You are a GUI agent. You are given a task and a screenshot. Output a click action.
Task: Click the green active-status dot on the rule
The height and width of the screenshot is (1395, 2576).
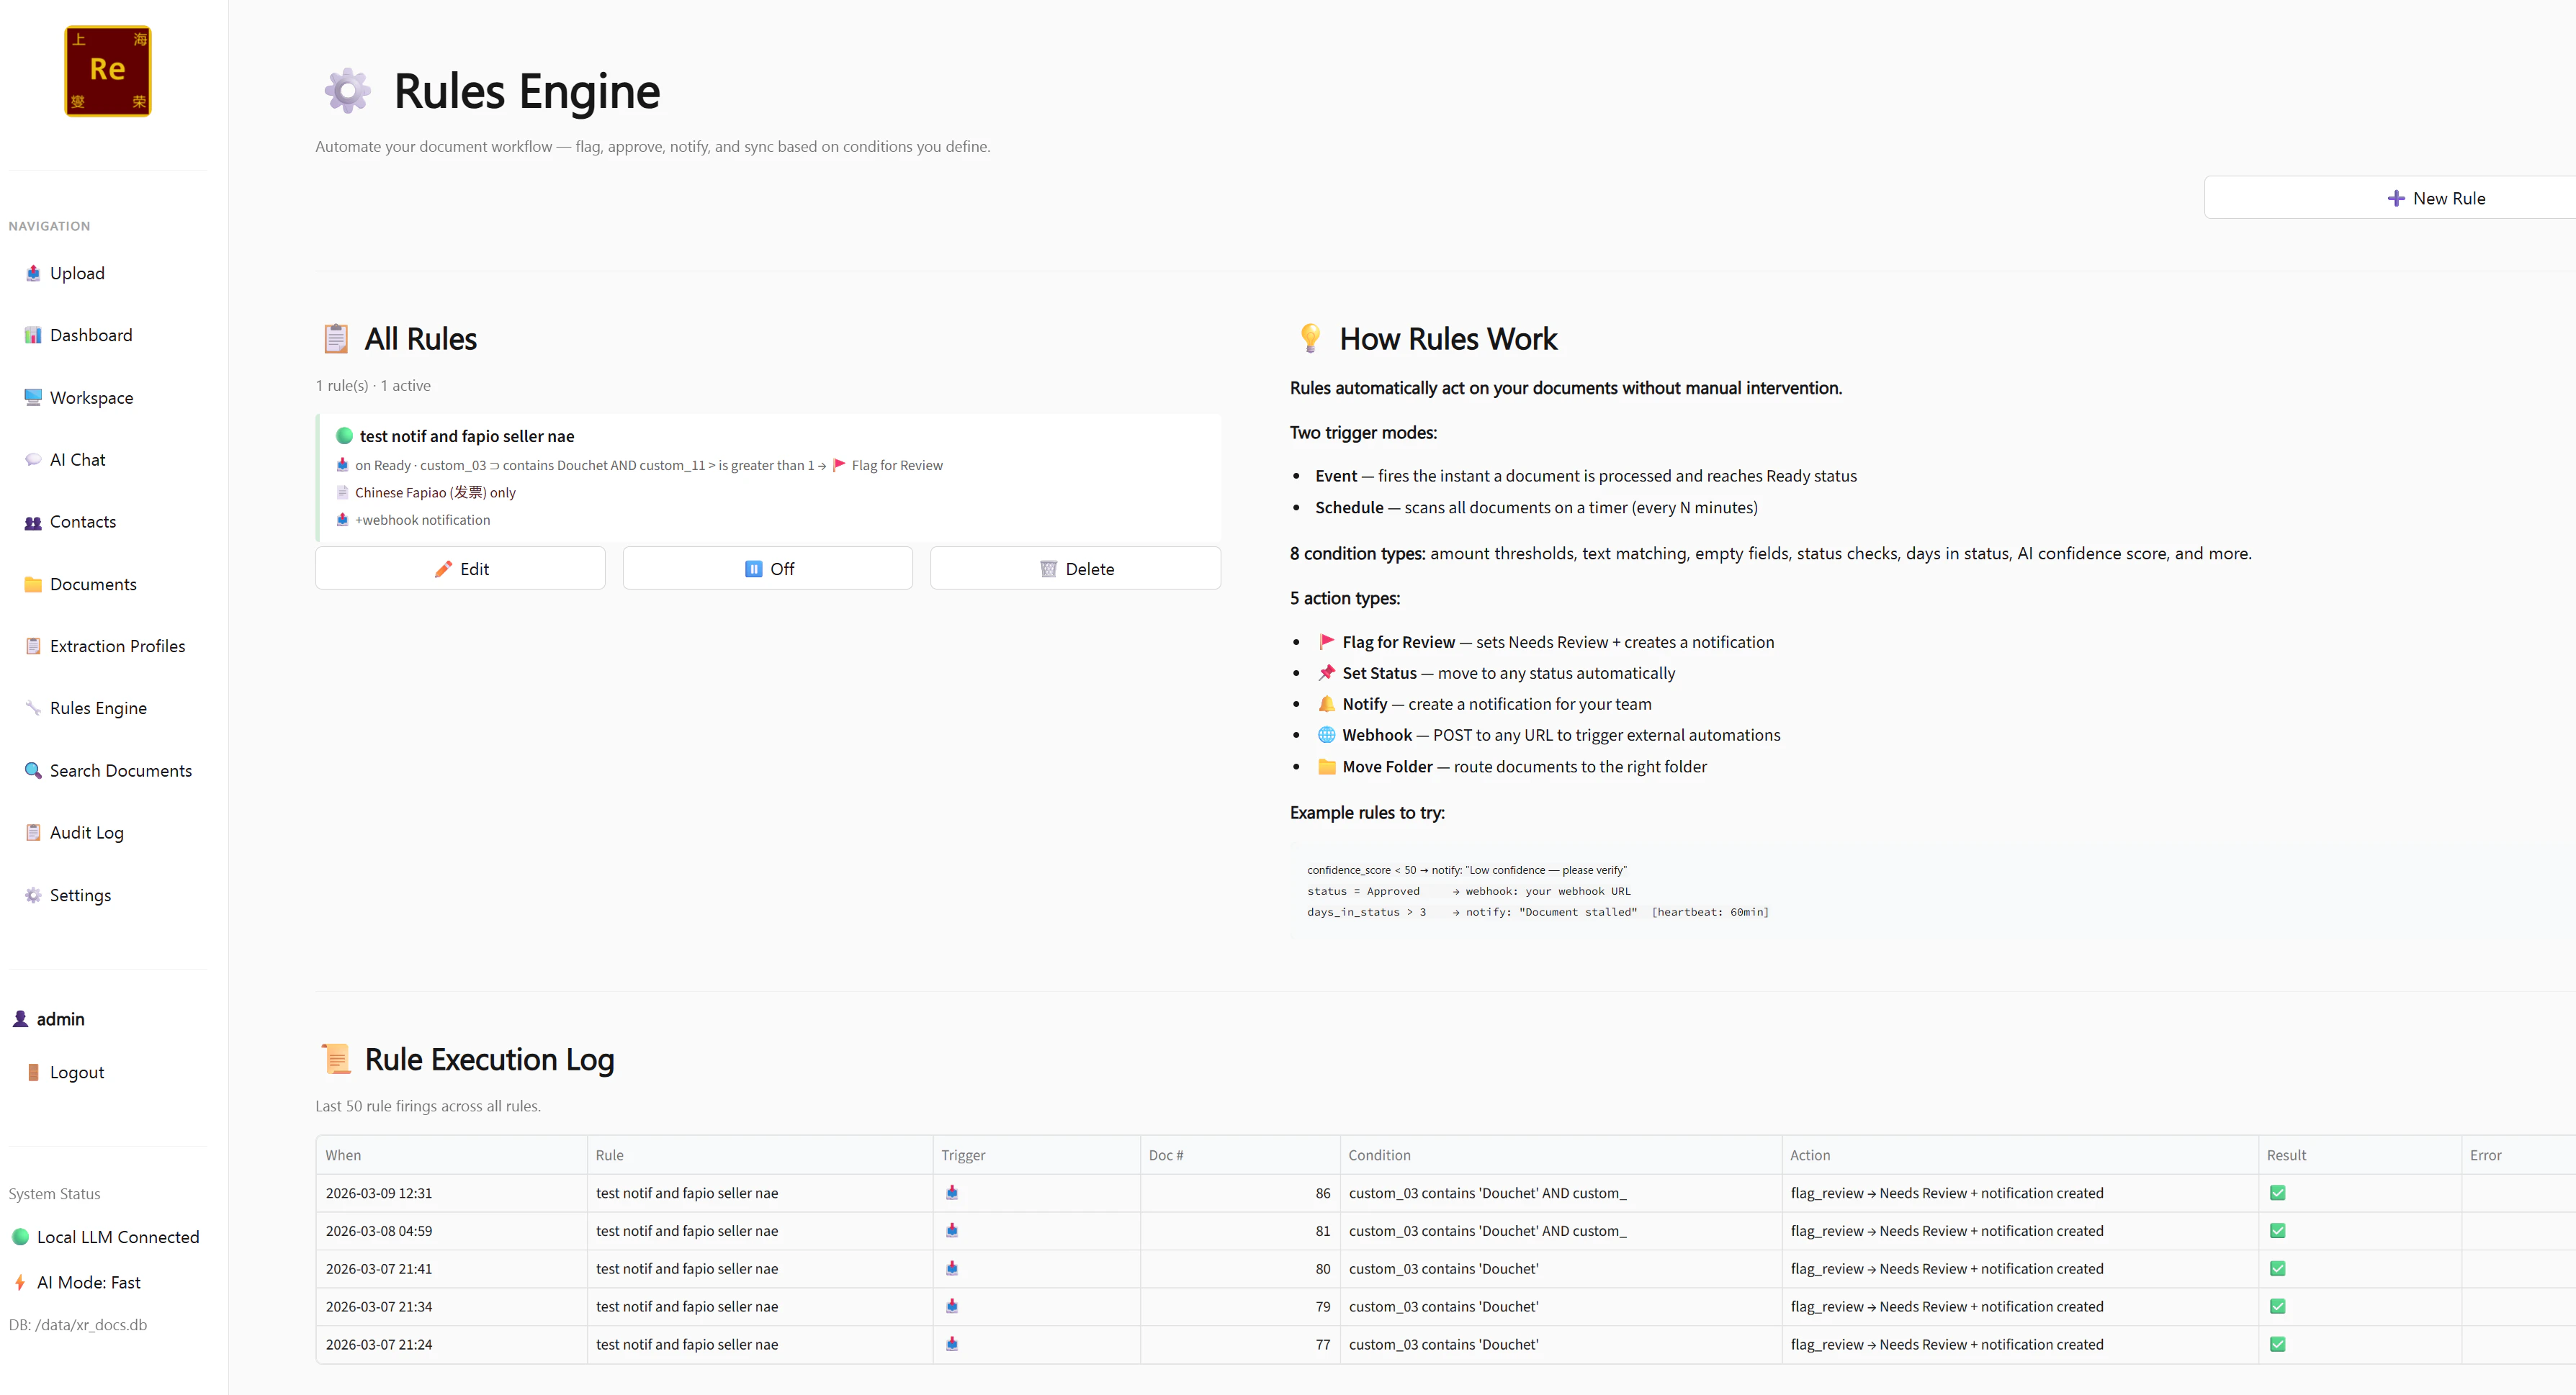point(344,435)
